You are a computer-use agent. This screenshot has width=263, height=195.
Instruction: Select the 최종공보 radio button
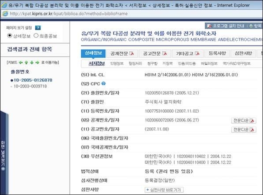36,36
